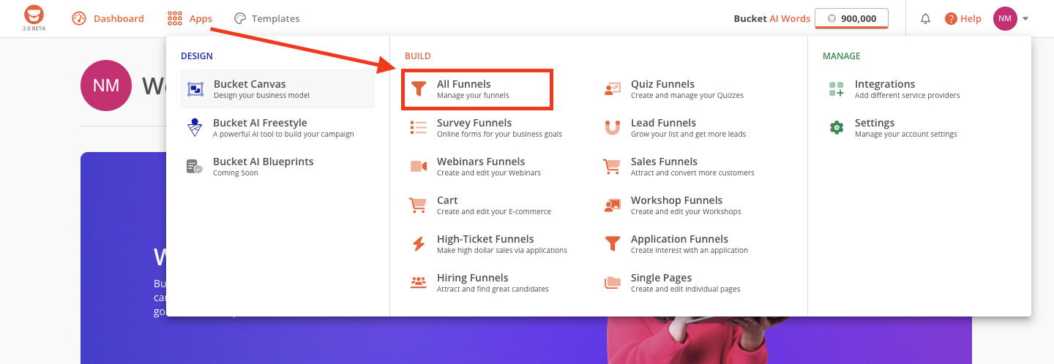This screenshot has width=1054, height=364.
Task: Click the Bucket Canvas icon
Action: pos(195,89)
